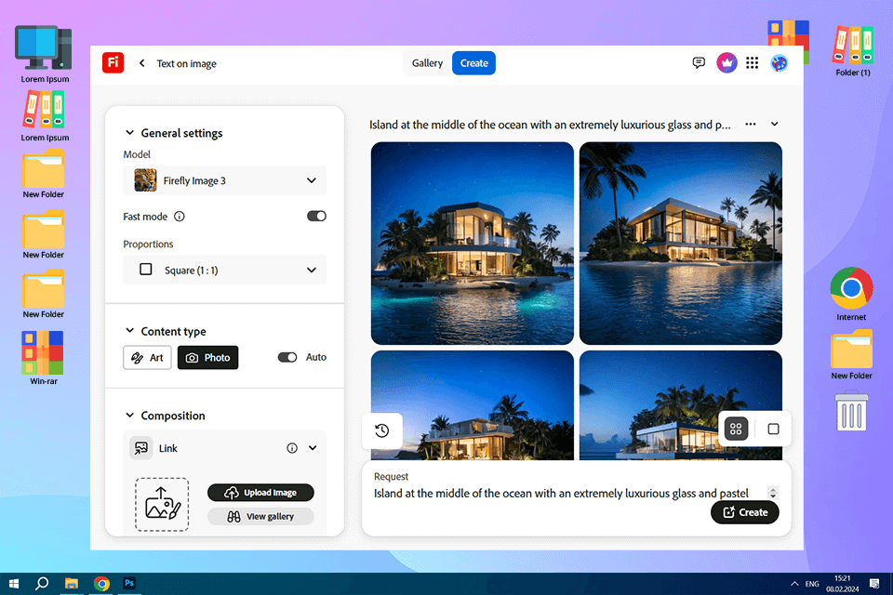Viewport: 893px width, 595px height.
Task: Click the Firefly Image 3 model thumbnail
Action: (146, 180)
